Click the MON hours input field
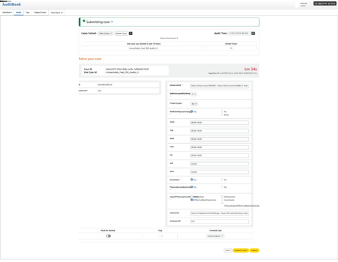 click(x=220, y=122)
